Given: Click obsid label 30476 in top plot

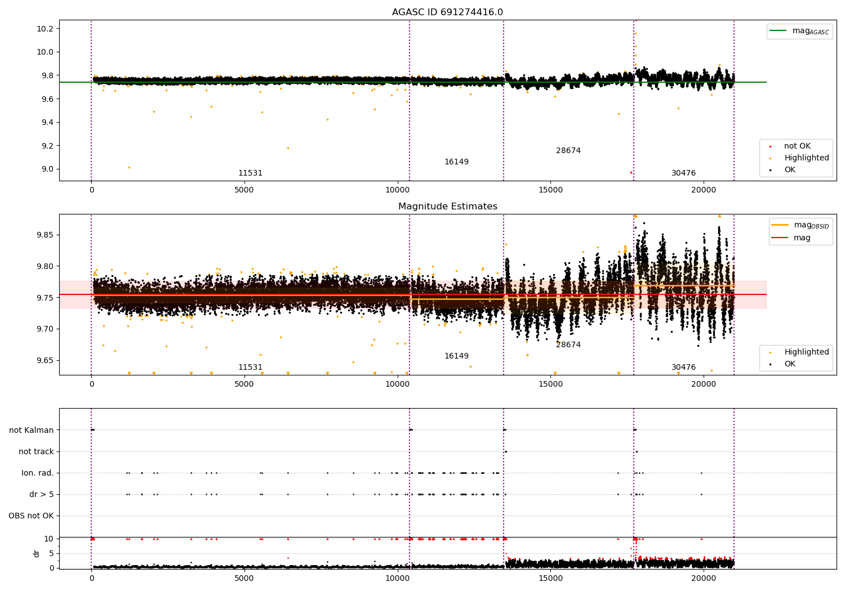Looking at the screenshot, I should (x=683, y=173).
